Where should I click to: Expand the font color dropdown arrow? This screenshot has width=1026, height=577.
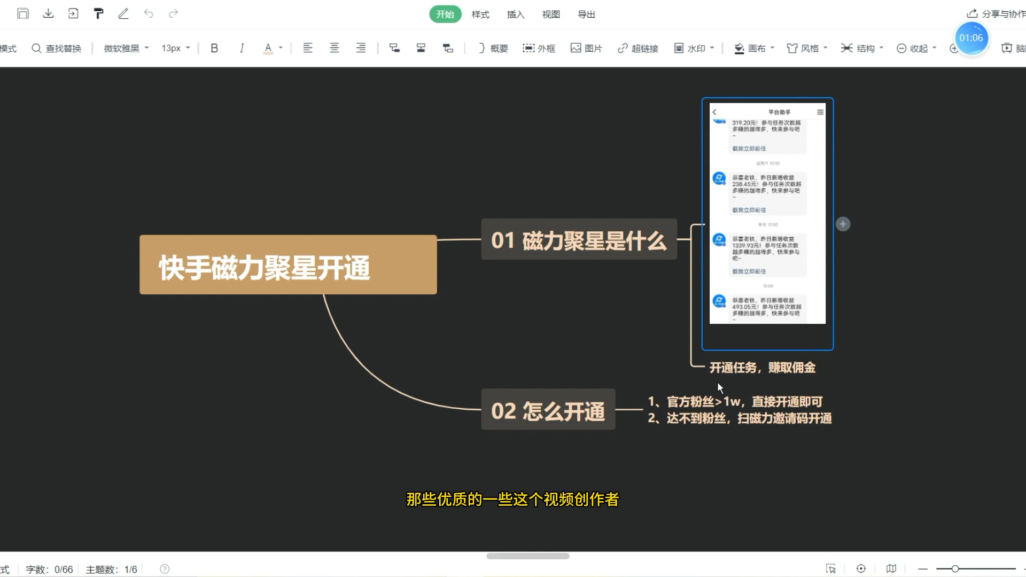tap(281, 48)
